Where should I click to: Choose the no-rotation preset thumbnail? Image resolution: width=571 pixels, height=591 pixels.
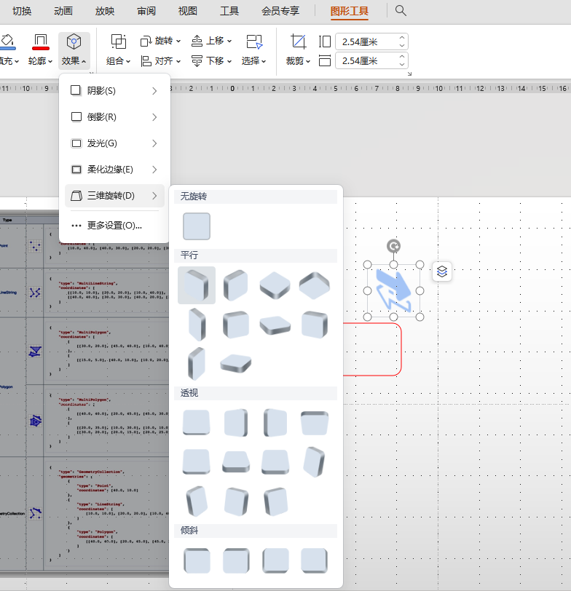[197, 226]
